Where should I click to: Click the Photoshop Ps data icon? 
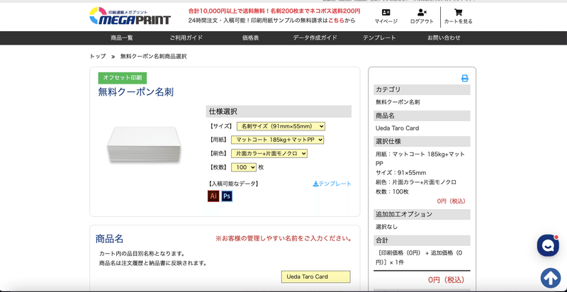(x=227, y=196)
